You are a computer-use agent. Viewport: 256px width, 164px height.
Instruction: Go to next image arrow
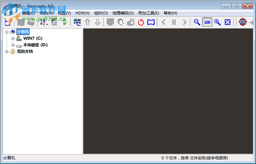[185, 22]
